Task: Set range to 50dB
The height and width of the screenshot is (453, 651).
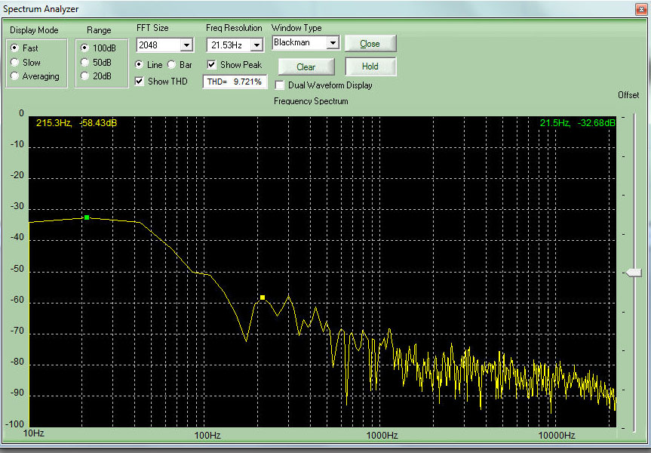Action: point(84,62)
